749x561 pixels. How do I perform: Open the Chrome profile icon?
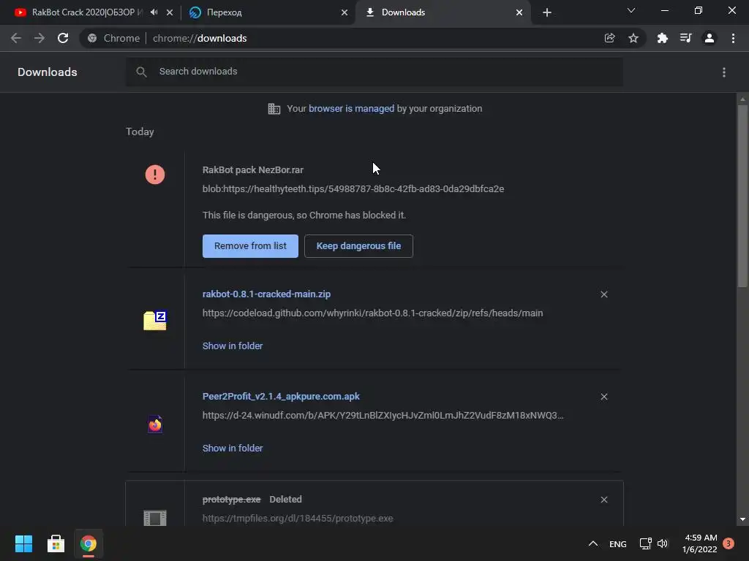point(710,38)
